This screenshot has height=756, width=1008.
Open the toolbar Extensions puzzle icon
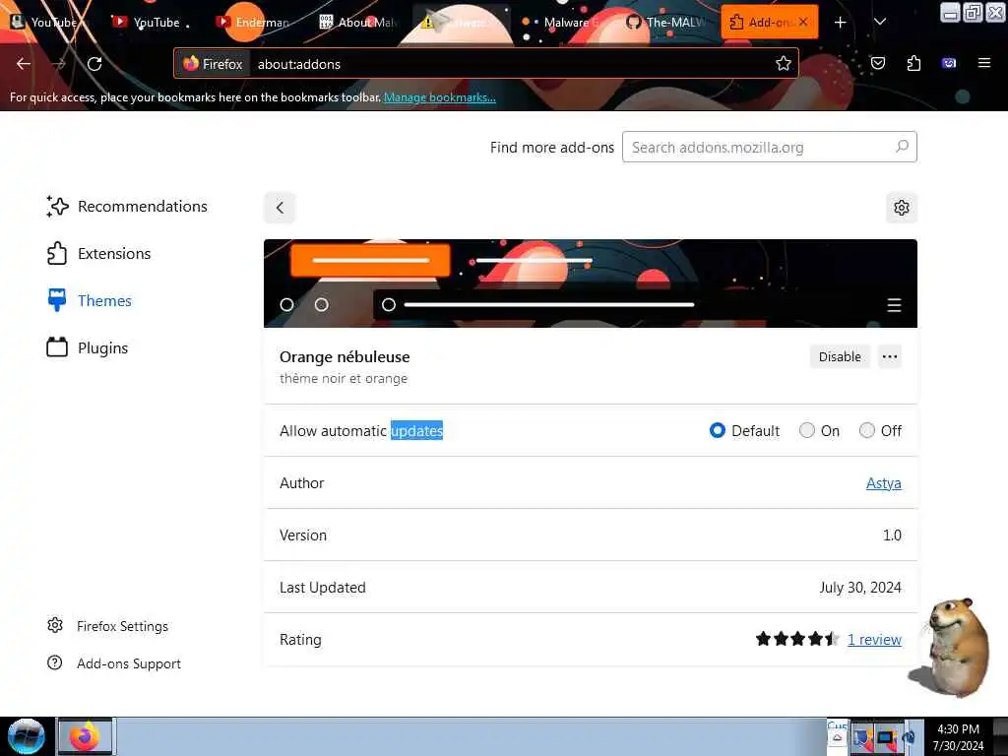(x=913, y=63)
